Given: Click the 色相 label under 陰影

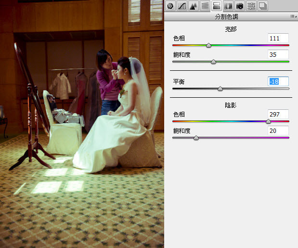Looking at the screenshot, I should [x=179, y=115].
